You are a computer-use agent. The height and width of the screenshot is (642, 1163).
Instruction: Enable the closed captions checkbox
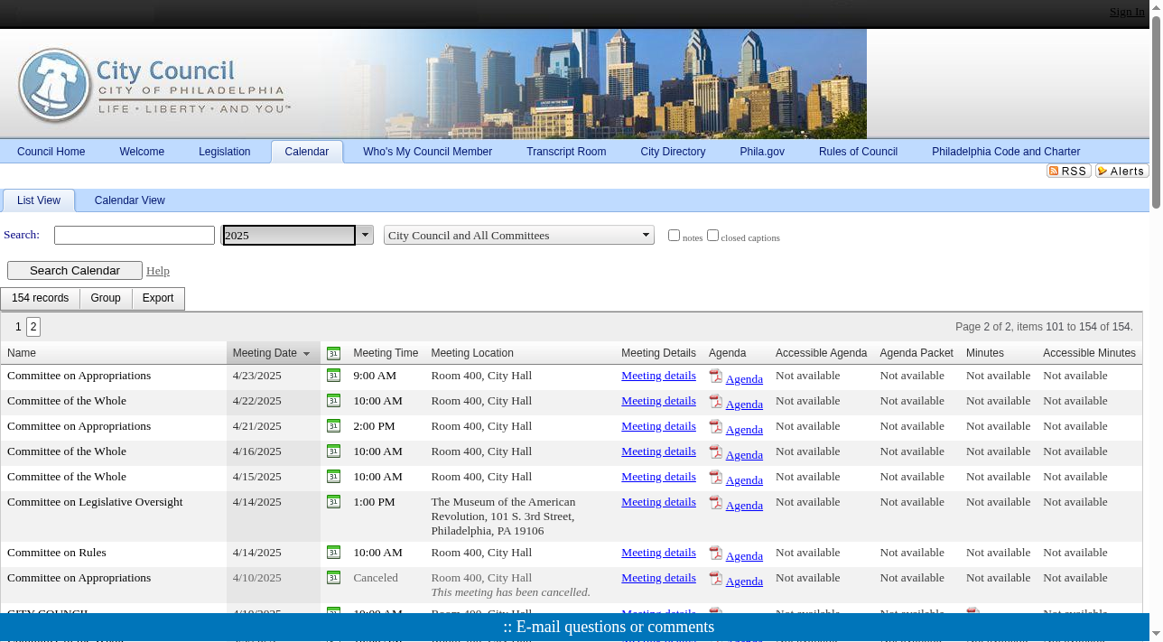(x=712, y=236)
